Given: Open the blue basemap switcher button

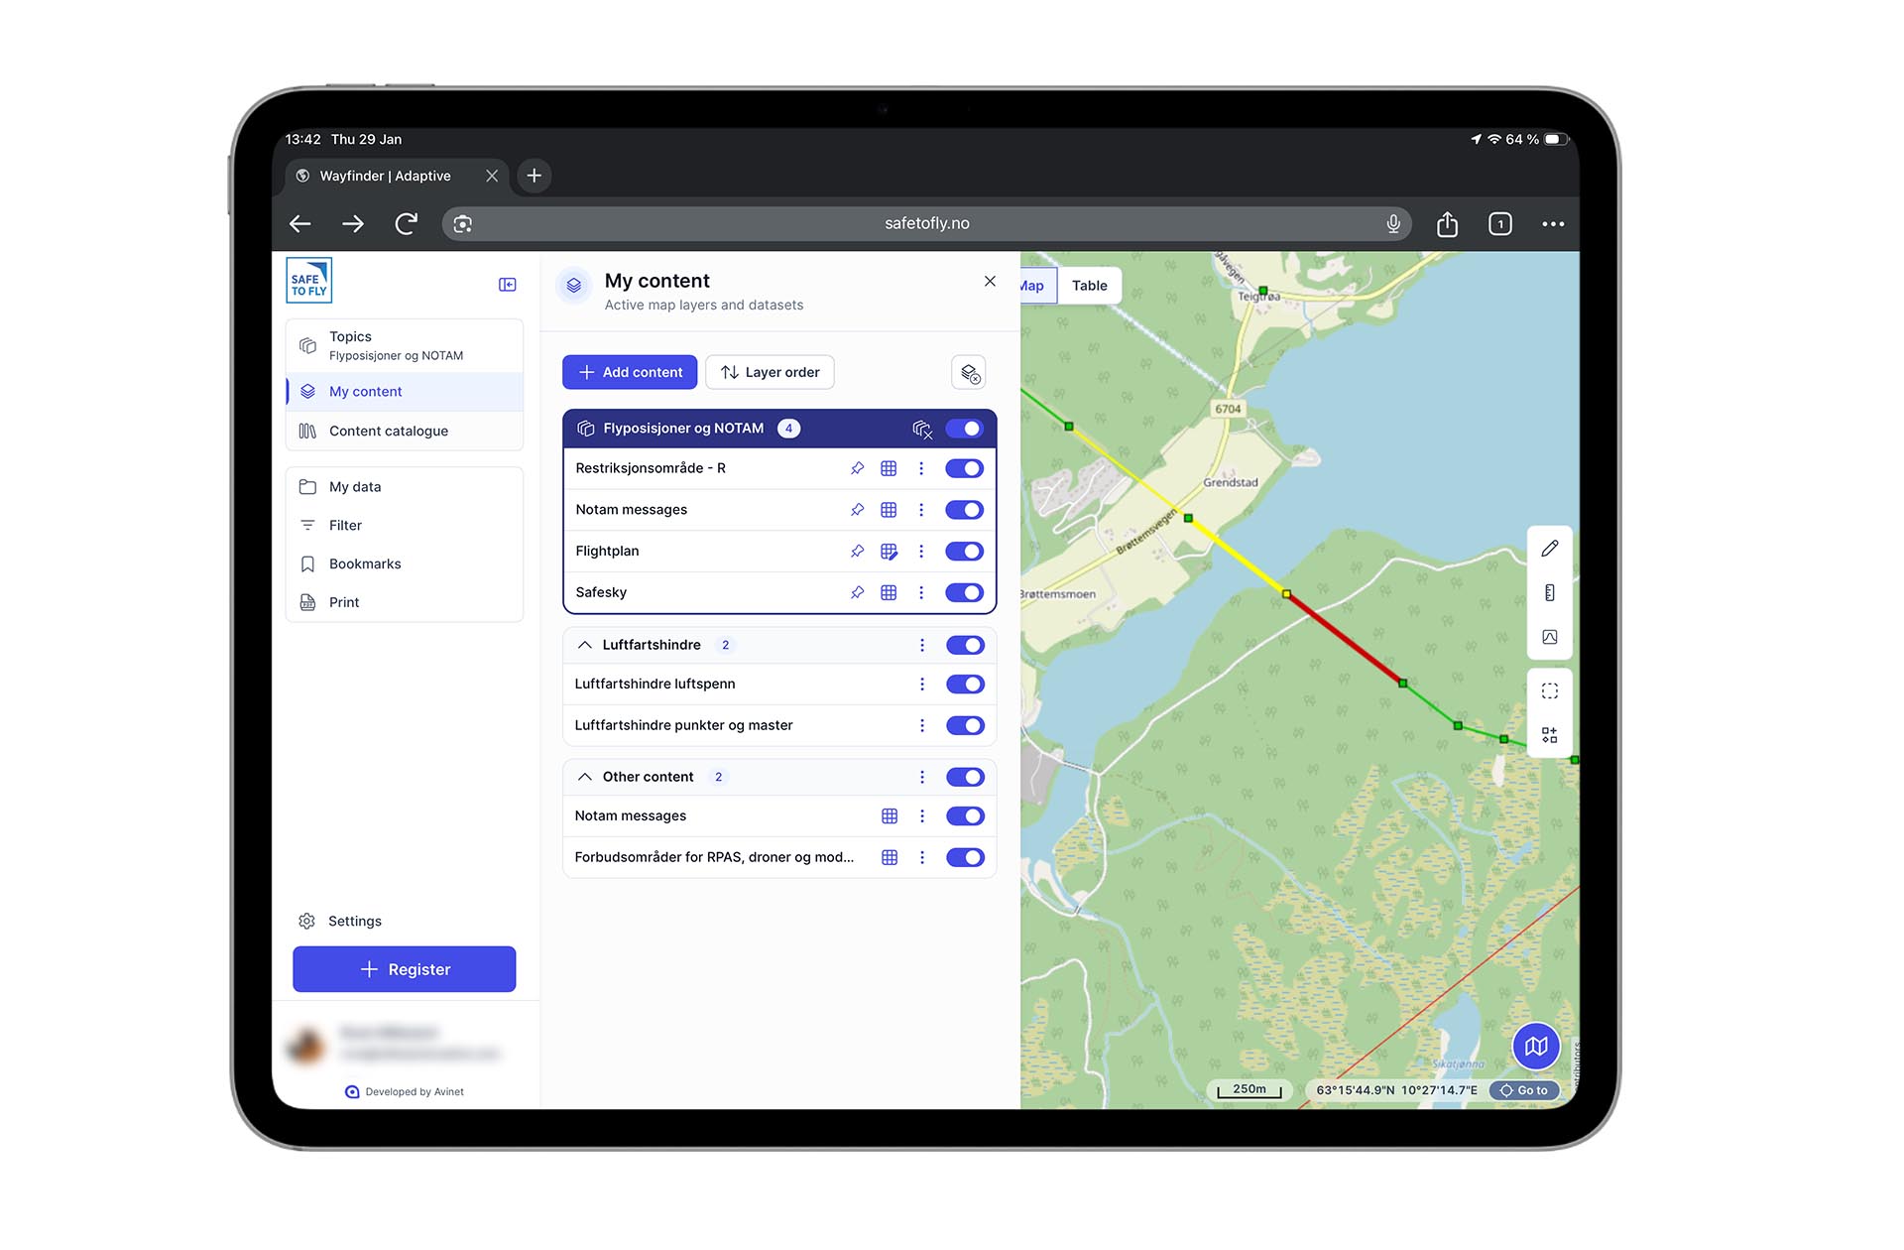Looking at the screenshot, I should (1535, 1046).
